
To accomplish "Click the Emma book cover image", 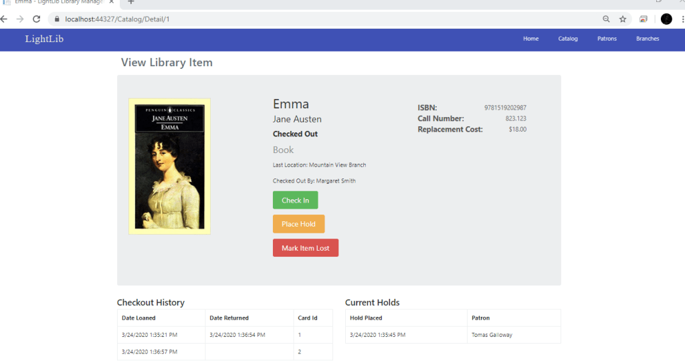I will tap(169, 166).
